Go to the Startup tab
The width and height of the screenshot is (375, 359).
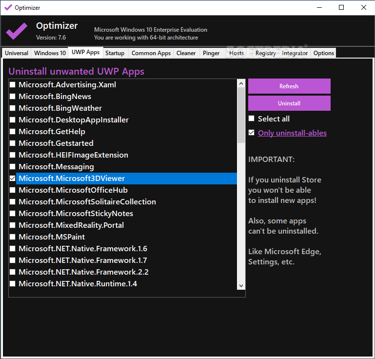pyautogui.click(x=115, y=53)
